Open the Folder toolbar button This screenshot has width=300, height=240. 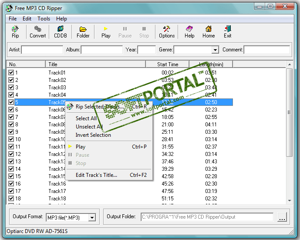[83, 31]
